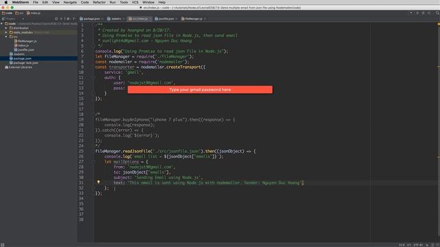Click the file encoding status indicator
440x247 pixels.
418,245
